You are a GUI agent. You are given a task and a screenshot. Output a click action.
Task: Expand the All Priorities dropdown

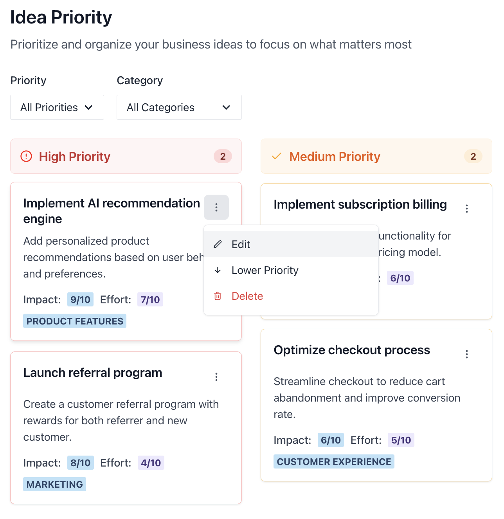click(57, 107)
